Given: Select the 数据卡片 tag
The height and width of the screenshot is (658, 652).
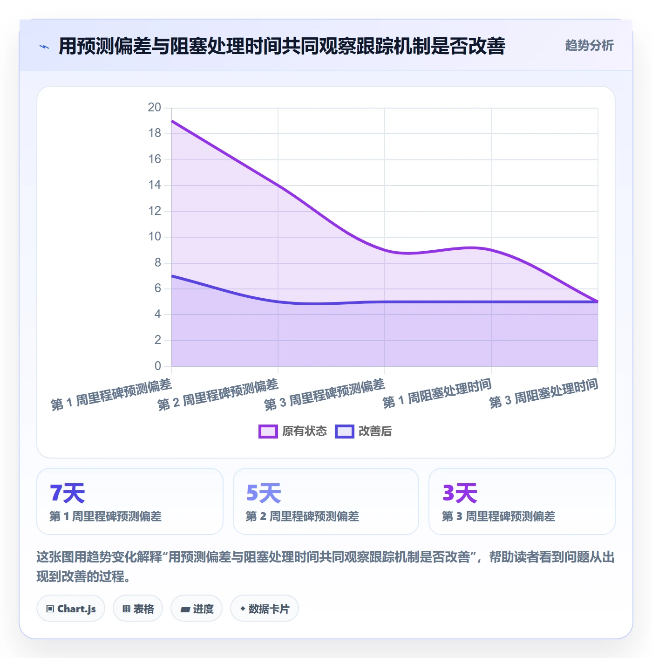Looking at the screenshot, I should tap(265, 609).
